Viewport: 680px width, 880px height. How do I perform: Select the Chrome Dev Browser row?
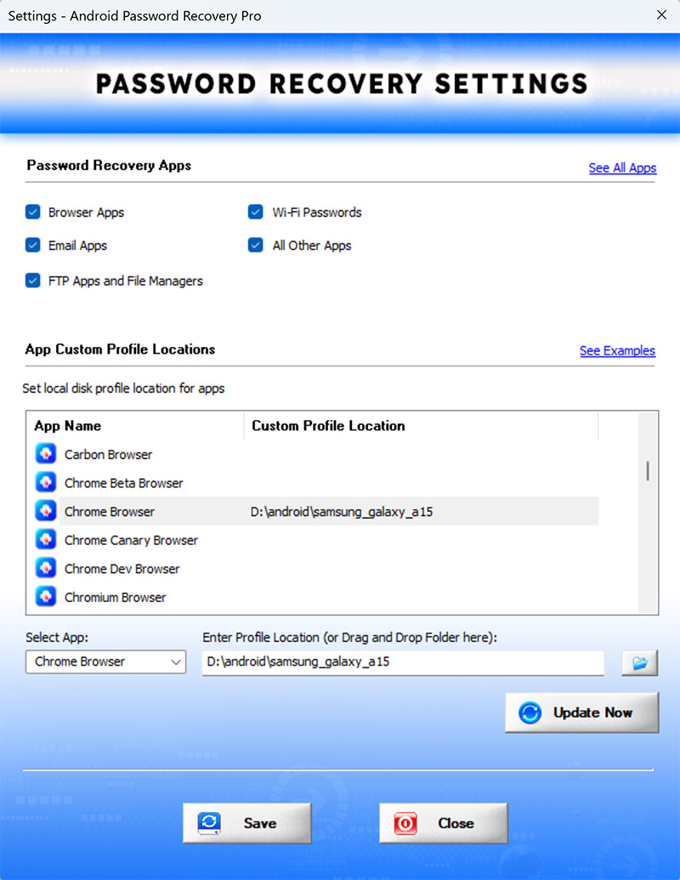(317, 569)
